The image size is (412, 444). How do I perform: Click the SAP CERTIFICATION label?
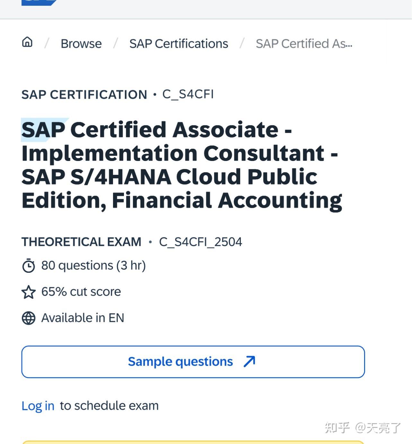coord(84,95)
